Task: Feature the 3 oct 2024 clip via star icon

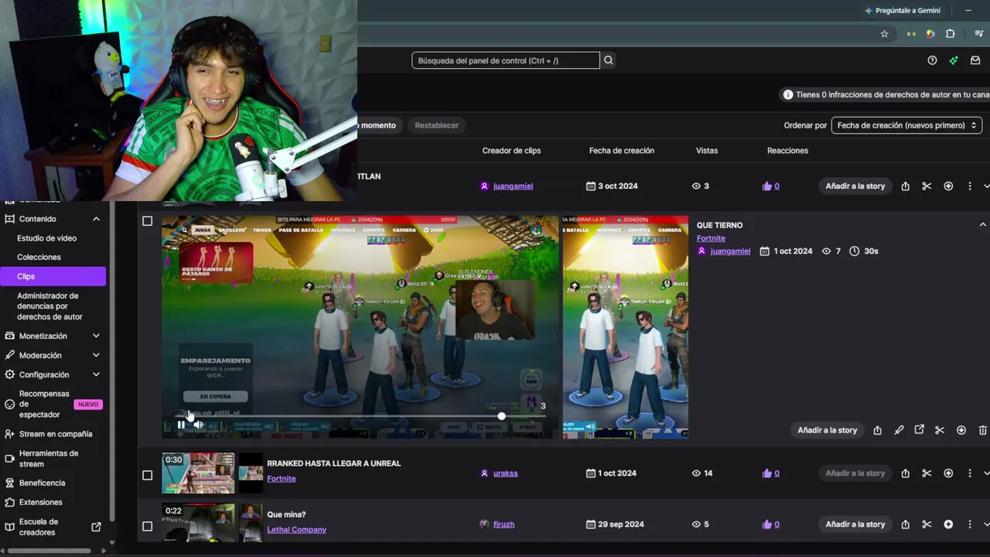Action: 948,186
